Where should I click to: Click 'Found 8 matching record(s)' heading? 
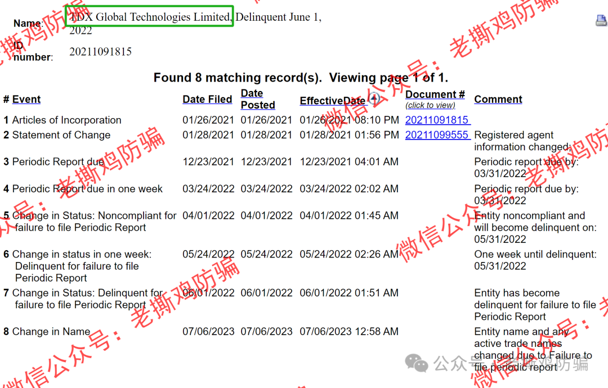pyautogui.click(x=238, y=78)
